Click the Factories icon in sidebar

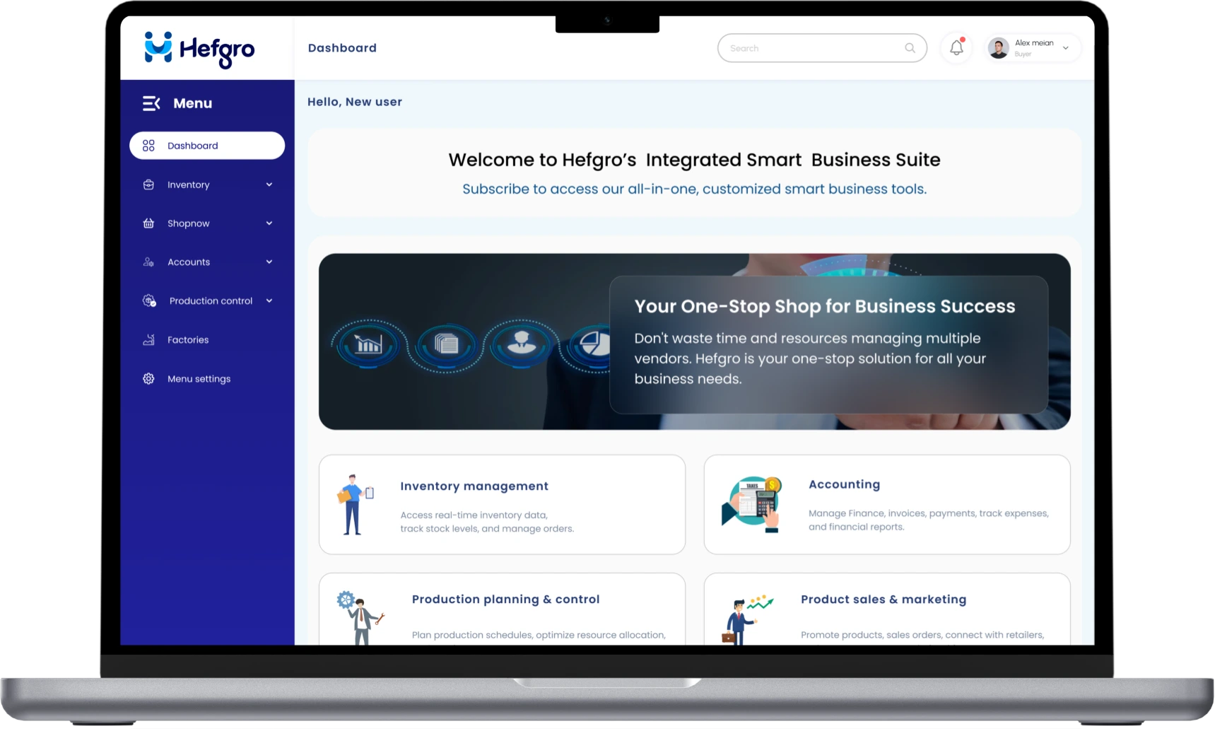[x=148, y=340]
